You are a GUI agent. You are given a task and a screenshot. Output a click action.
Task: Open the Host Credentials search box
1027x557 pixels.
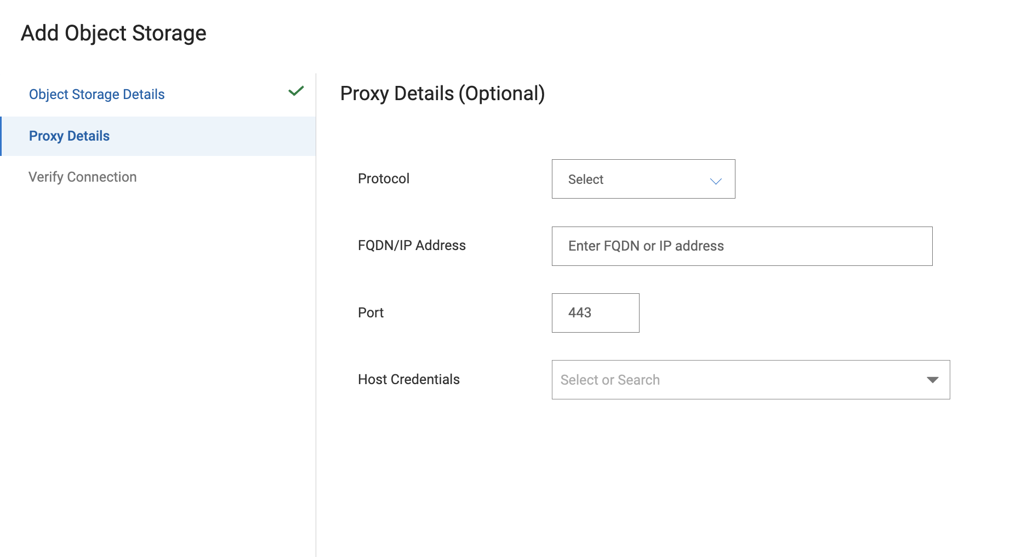coord(751,380)
